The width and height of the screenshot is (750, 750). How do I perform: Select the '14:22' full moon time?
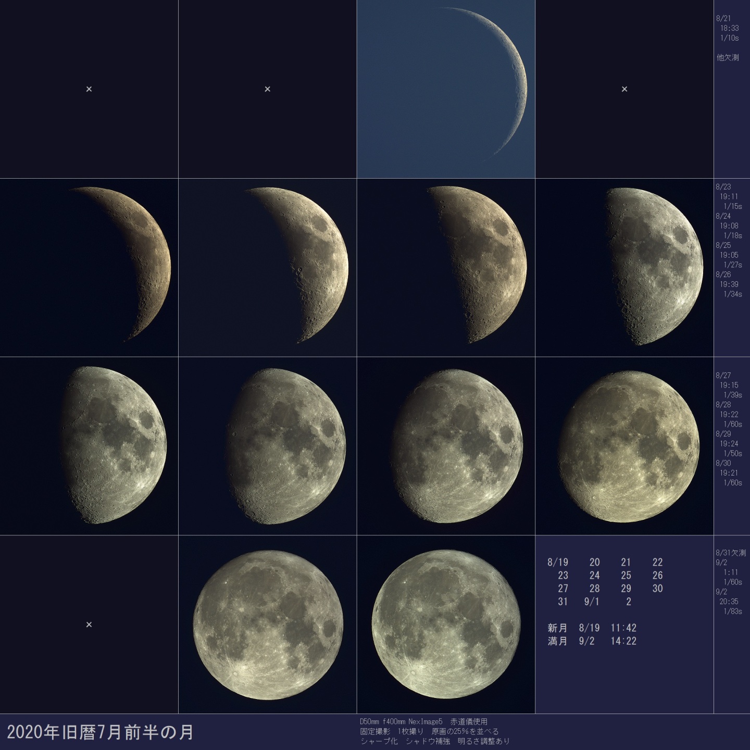[624, 641]
